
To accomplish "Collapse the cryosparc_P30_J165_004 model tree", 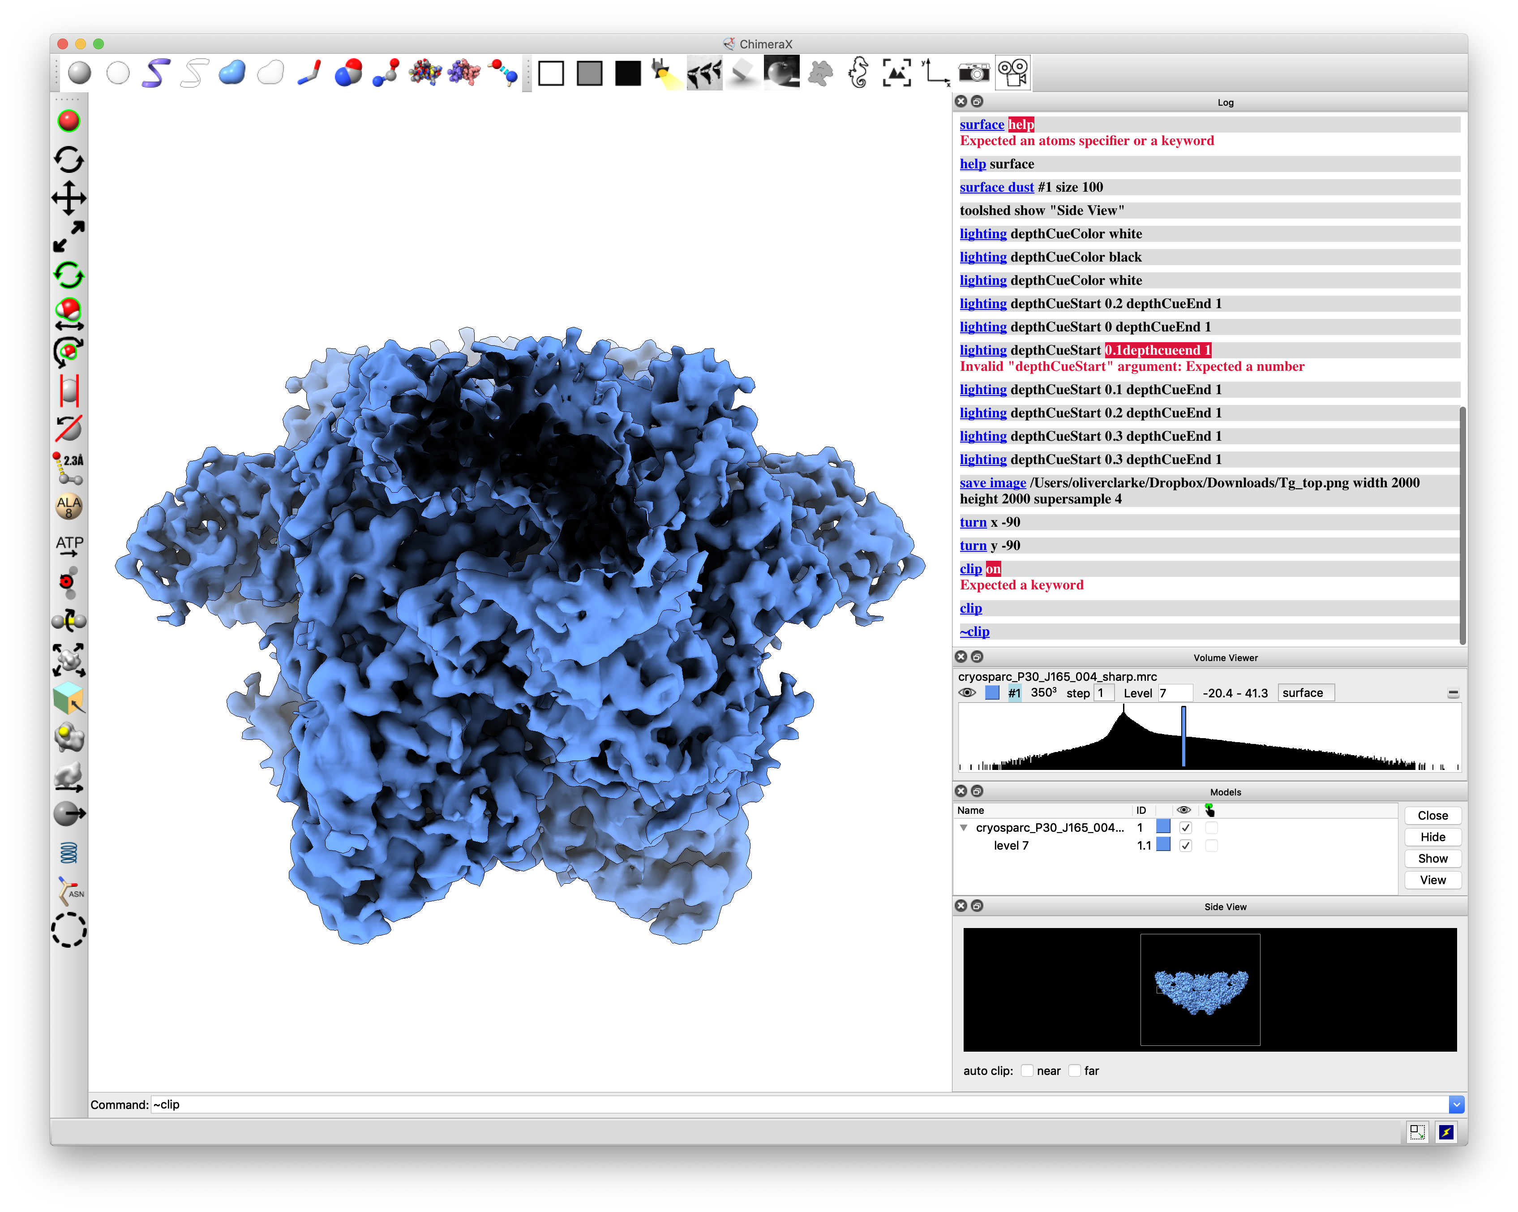I will coord(964,828).
